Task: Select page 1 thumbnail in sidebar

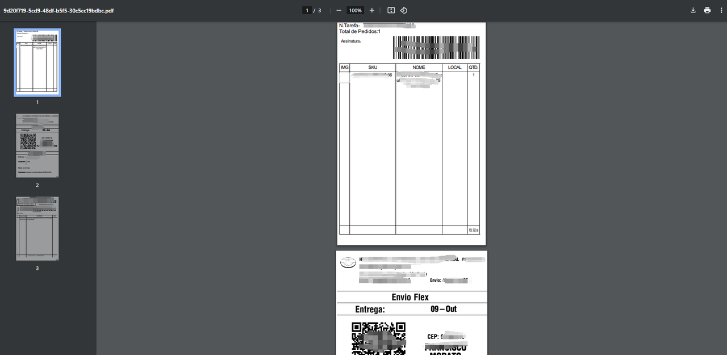Action: (x=37, y=62)
